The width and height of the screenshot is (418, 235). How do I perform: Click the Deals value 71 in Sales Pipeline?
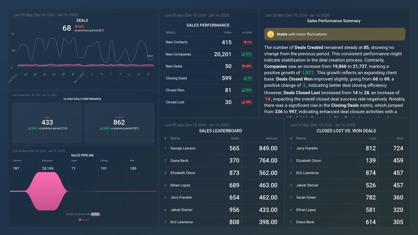pos(73,168)
